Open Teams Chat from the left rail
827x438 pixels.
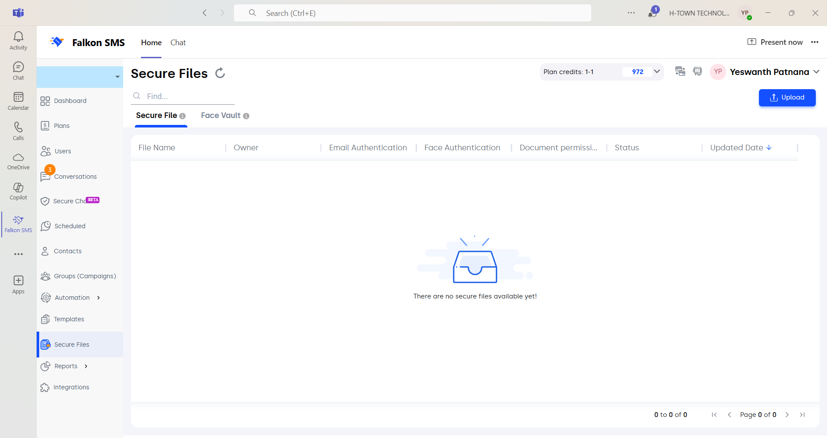tap(18, 71)
